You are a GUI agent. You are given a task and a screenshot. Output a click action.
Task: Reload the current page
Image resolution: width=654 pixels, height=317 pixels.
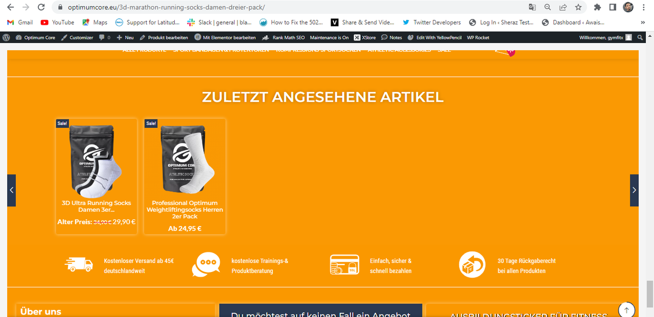coord(41,8)
